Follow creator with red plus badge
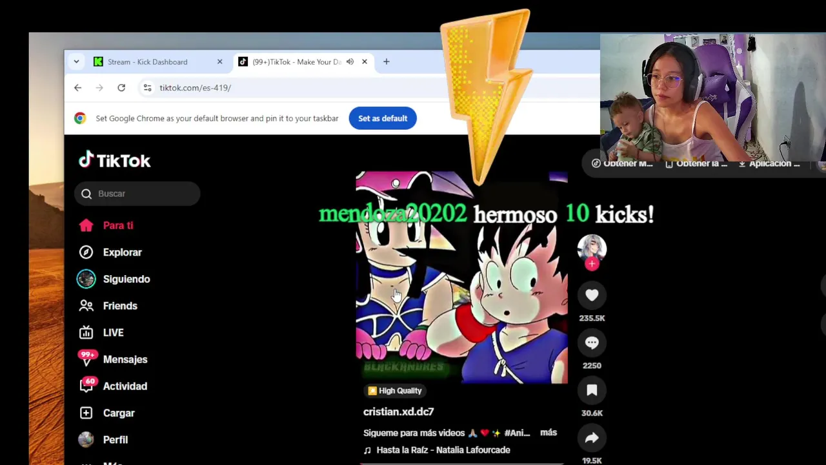 point(592,263)
